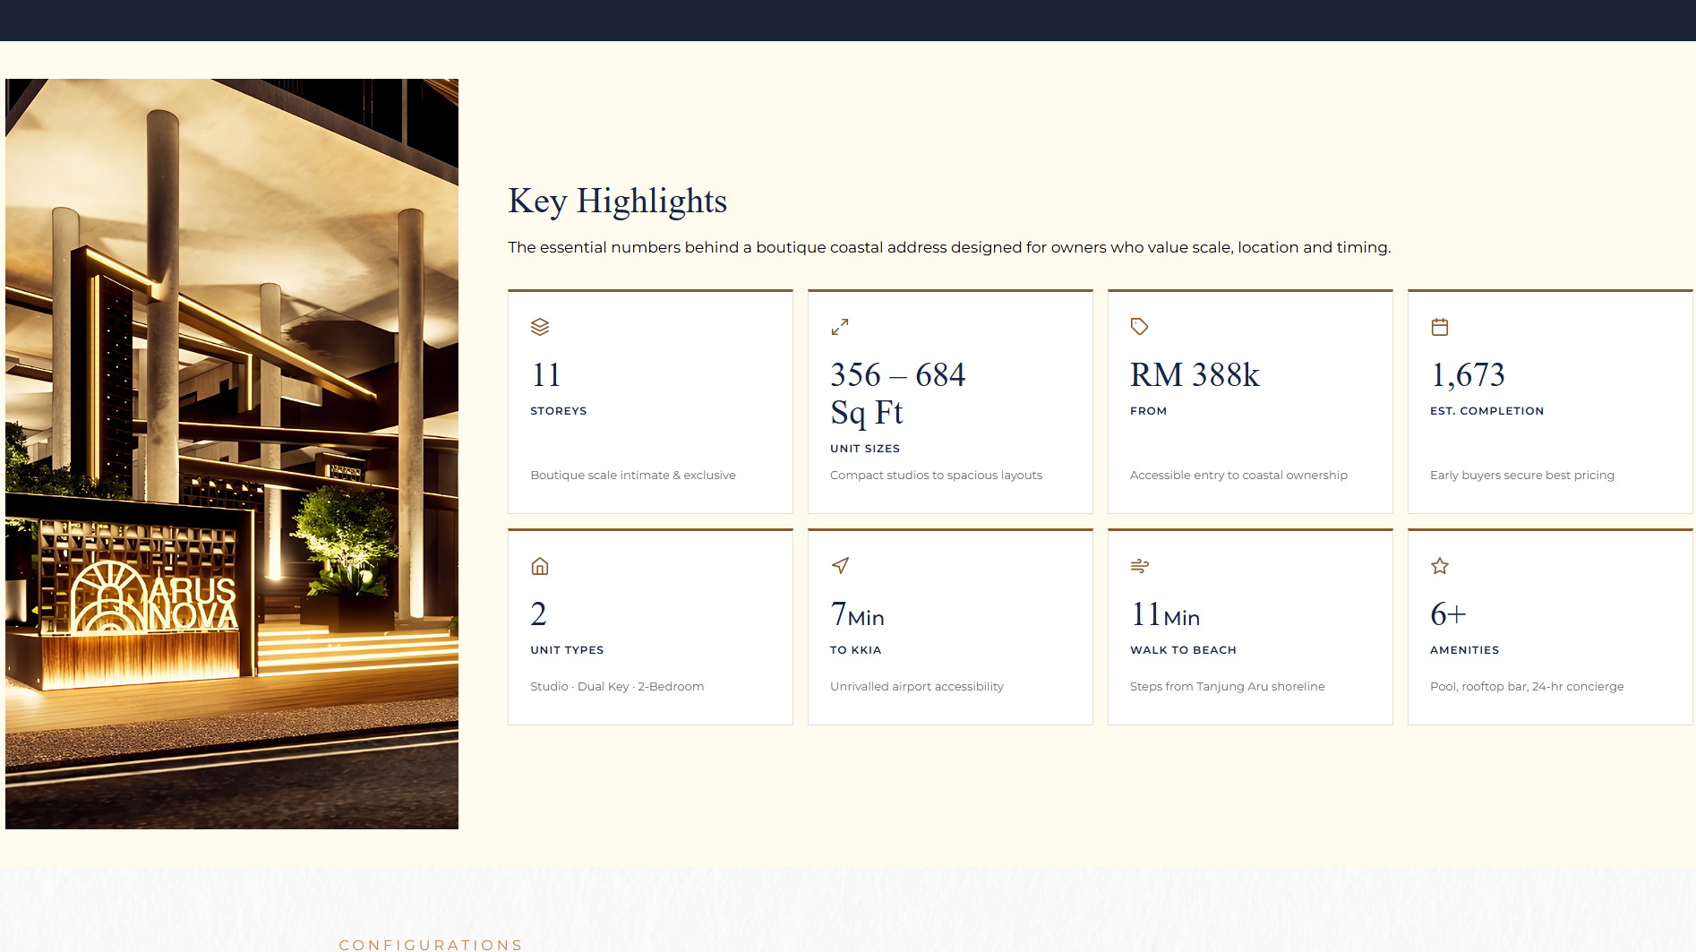Open the Arus Nova building entrance image

232,454
